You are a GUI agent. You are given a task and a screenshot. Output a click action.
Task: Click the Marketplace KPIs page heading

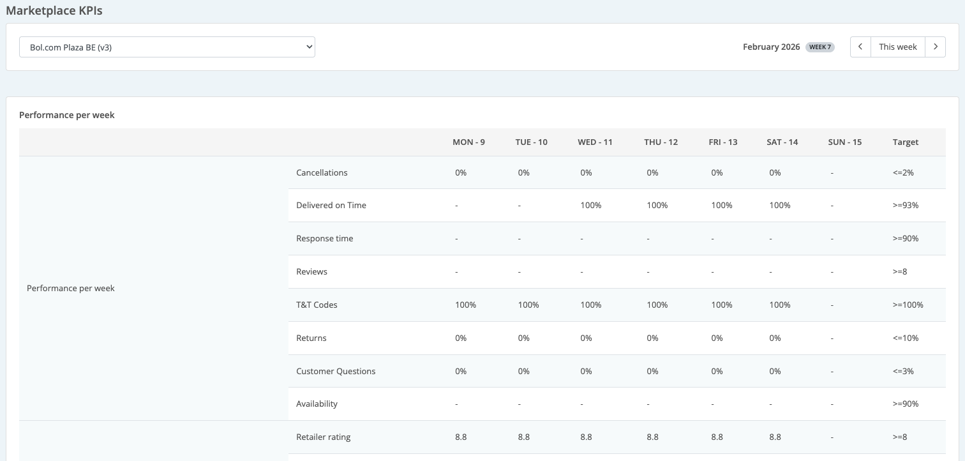54,10
